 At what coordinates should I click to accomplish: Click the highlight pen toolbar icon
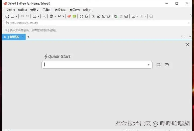click(x=99, y=16)
